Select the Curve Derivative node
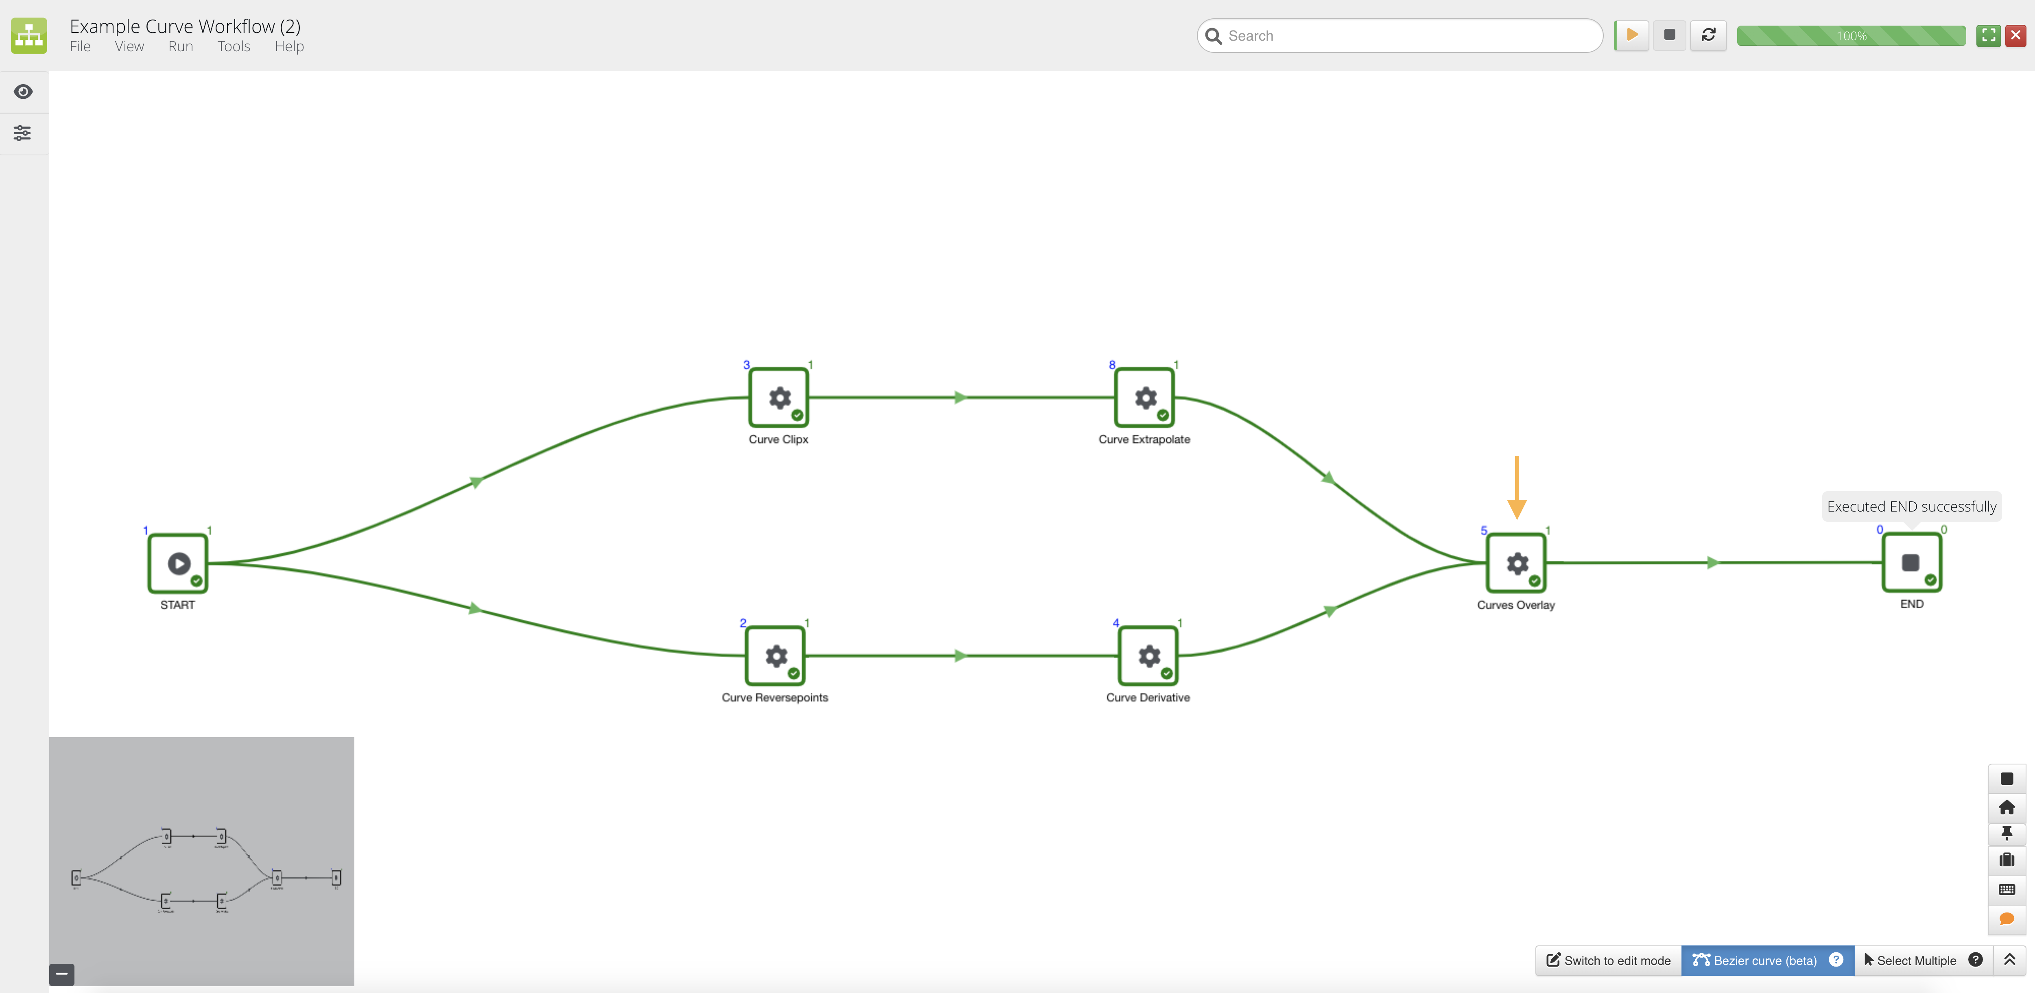The width and height of the screenshot is (2035, 993). click(1149, 655)
